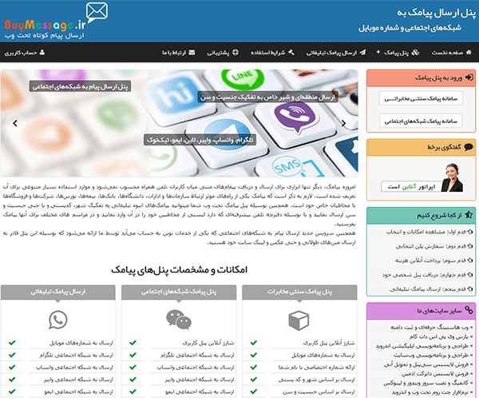This screenshot has width=479, height=398.
Task: Click heading امکانات و مشخصات پنل‌های پیامک
Action: [x=179, y=269]
